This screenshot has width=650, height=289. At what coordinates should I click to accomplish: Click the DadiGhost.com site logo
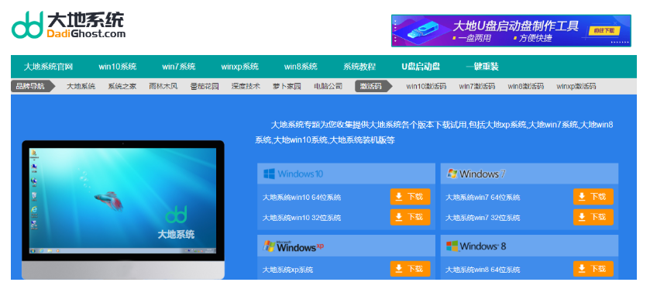(68, 25)
